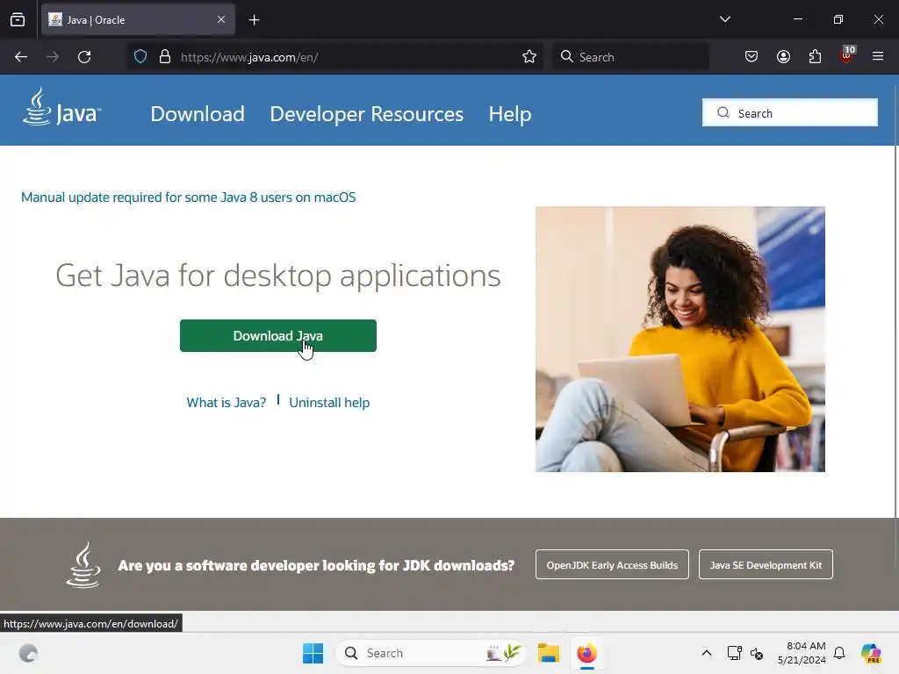Open a new tab with plus button
The image size is (899, 674).
pyautogui.click(x=255, y=20)
